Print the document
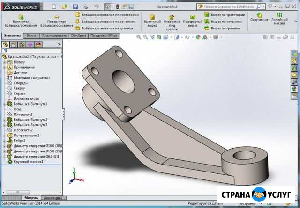Screen dimensions: 300x208 point(86,7)
